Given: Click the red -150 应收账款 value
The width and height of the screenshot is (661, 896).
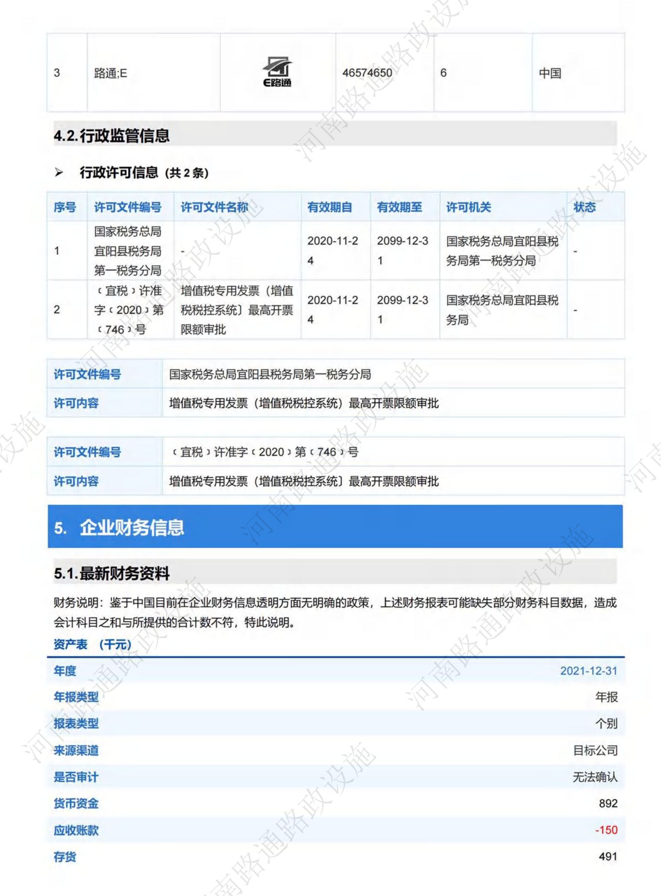Looking at the screenshot, I should coord(606,830).
